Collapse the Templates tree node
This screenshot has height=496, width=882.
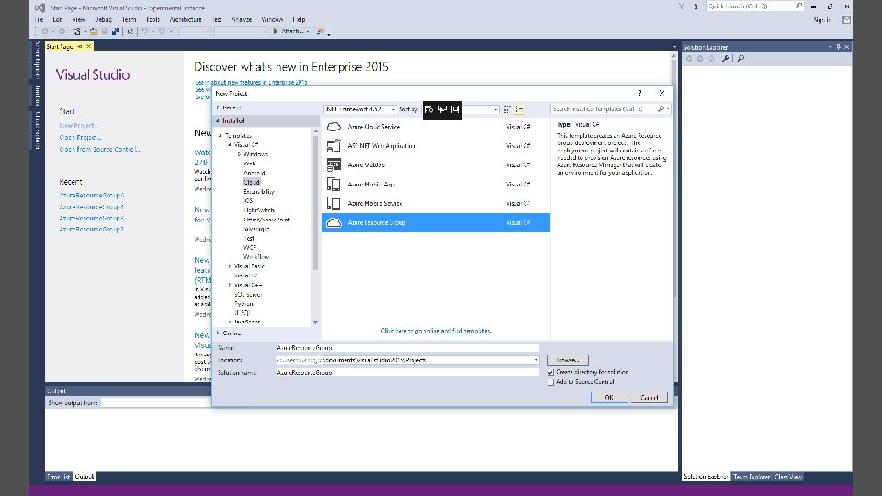[x=220, y=136]
